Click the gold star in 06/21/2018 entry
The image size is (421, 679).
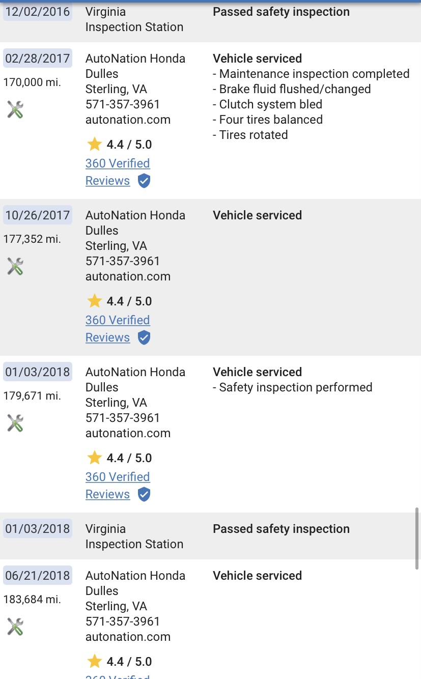pos(95,662)
